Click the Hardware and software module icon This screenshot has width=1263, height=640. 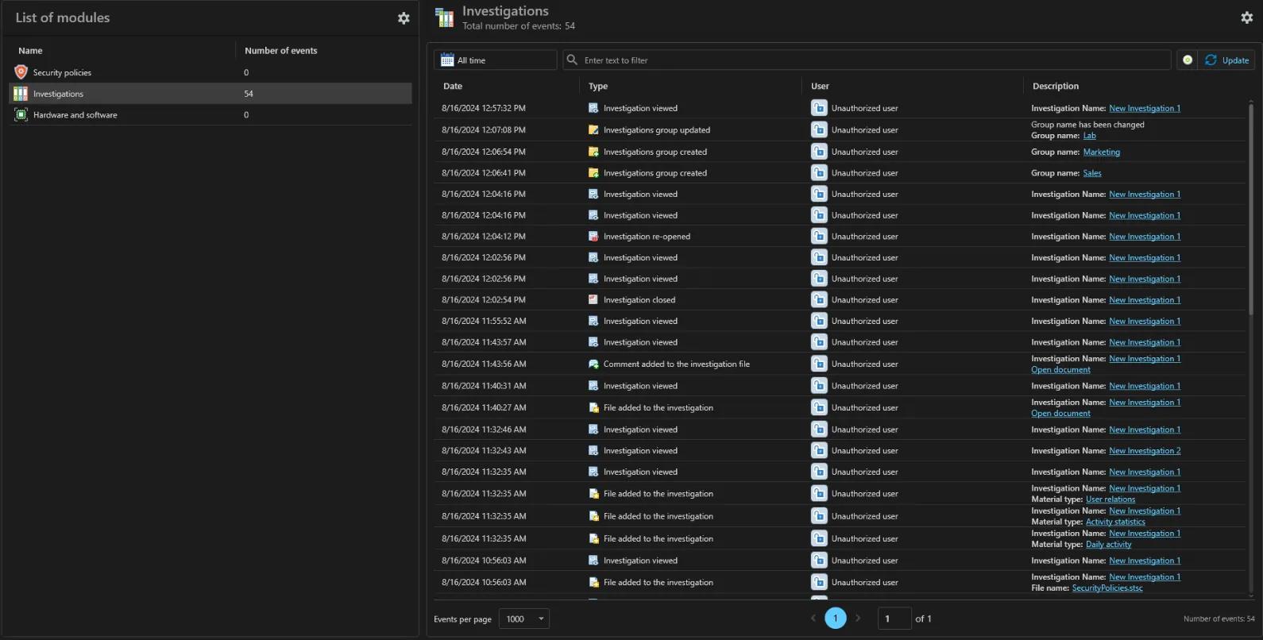click(21, 114)
